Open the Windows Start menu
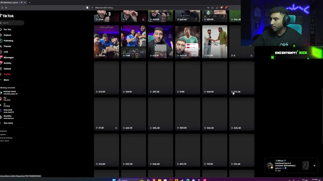This screenshot has width=323, height=181. coord(114,180)
